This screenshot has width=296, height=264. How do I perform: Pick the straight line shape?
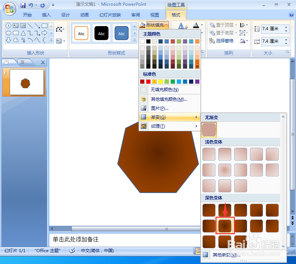pyautogui.click(x=30, y=25)
